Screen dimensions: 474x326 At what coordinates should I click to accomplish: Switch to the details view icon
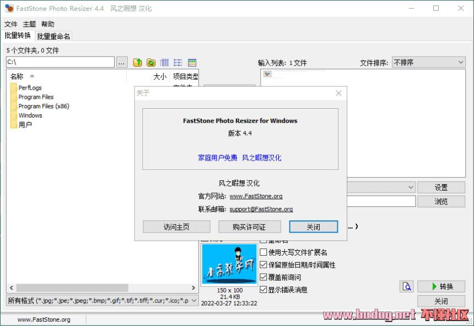point(164,63)
